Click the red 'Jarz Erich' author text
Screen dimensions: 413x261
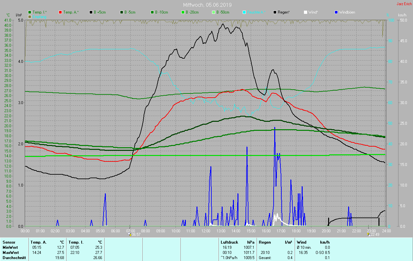click(x=404, y=4)
